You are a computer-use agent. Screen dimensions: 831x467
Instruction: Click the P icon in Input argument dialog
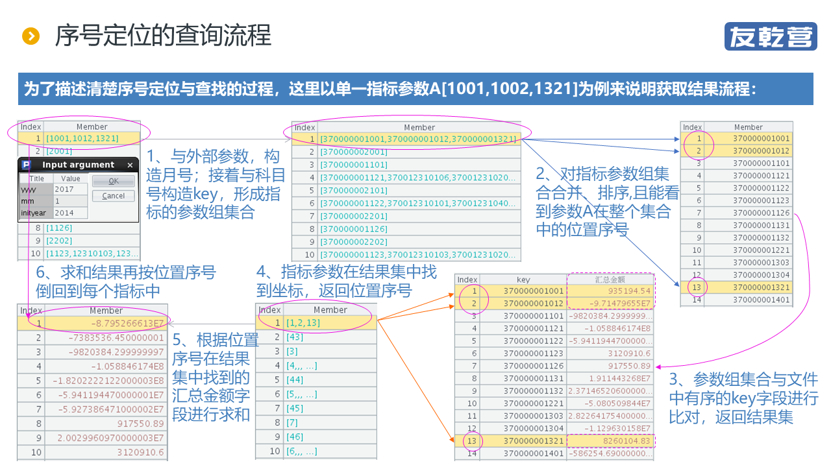click(x=26, y=165)
